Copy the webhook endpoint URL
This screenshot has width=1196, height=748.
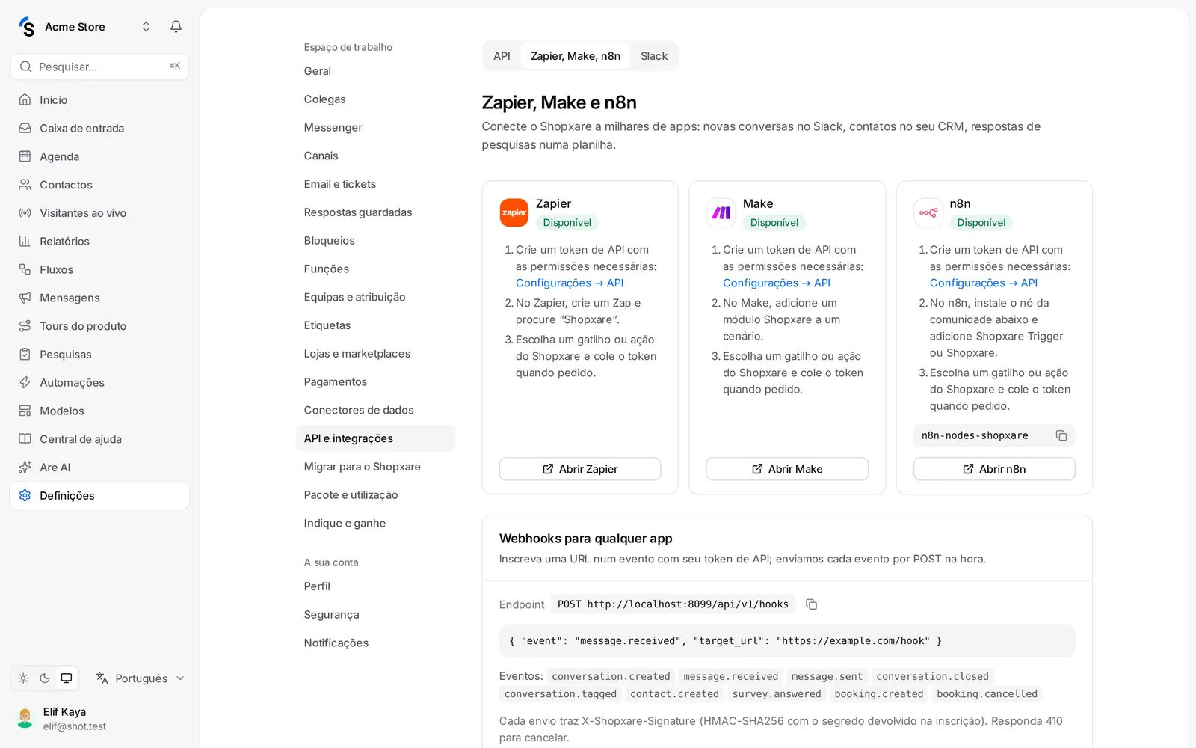811,604
